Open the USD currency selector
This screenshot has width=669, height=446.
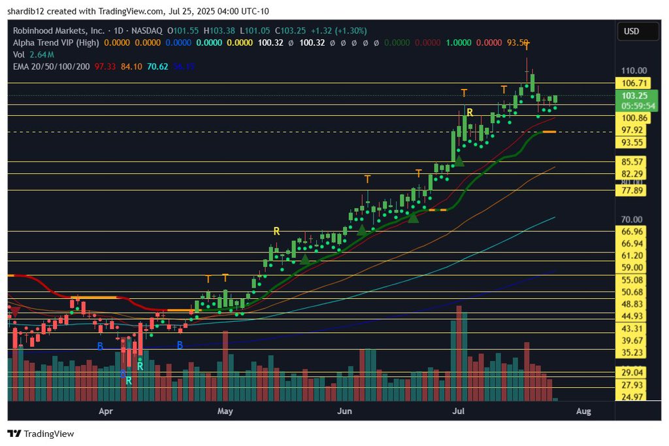tap(638, 31)
